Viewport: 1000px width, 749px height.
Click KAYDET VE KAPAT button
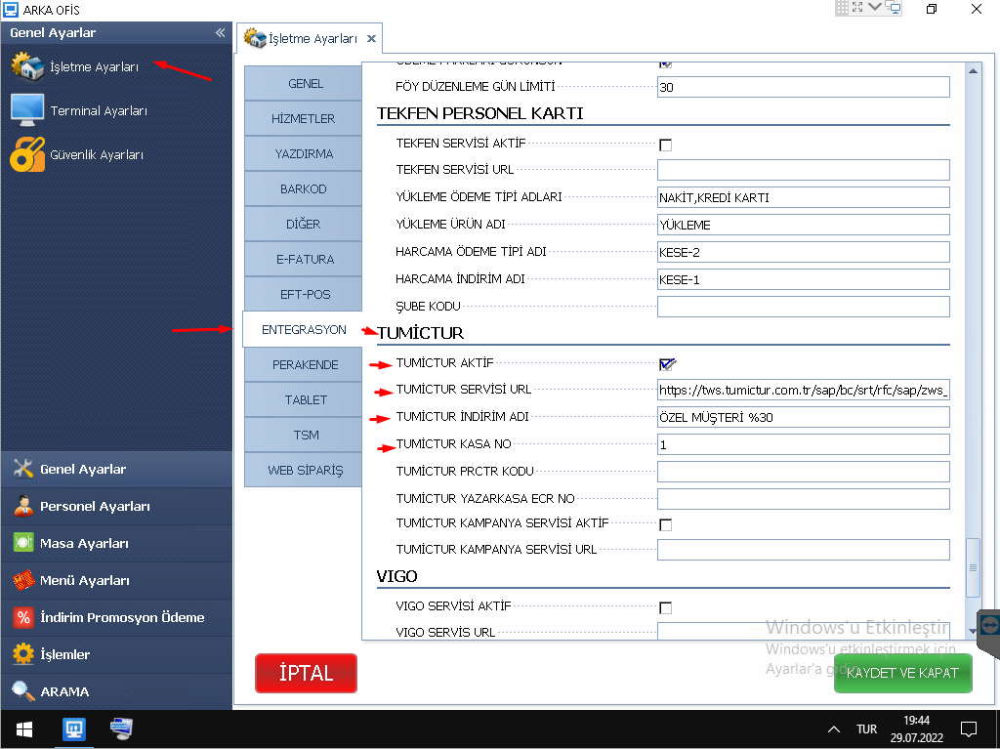point(903,673)
